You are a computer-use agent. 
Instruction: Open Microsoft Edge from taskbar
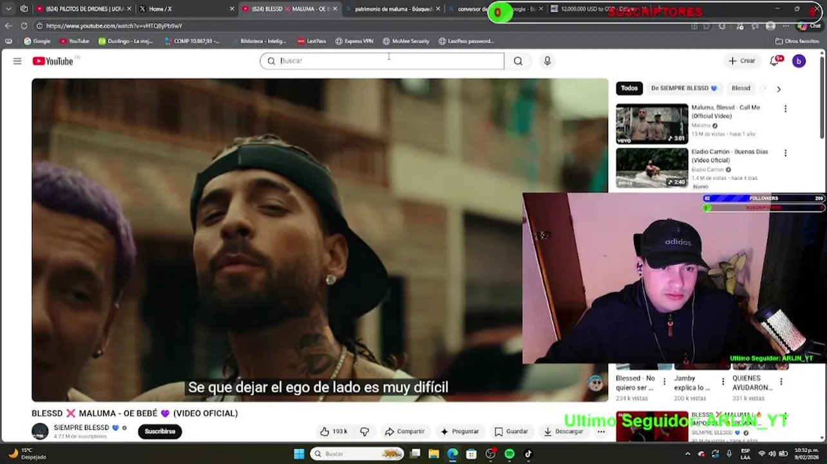point(453,454)
